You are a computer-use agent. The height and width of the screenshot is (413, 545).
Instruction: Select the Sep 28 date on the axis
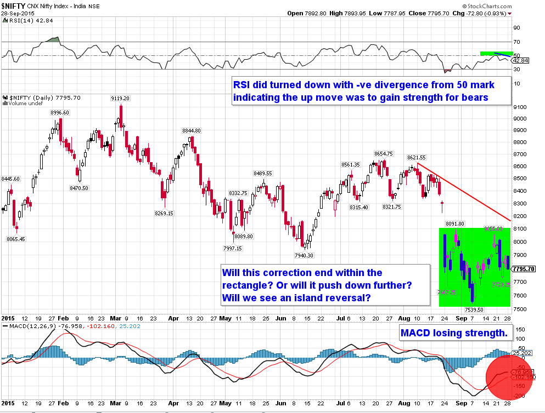pyautogui.click(x=506, y=318)
